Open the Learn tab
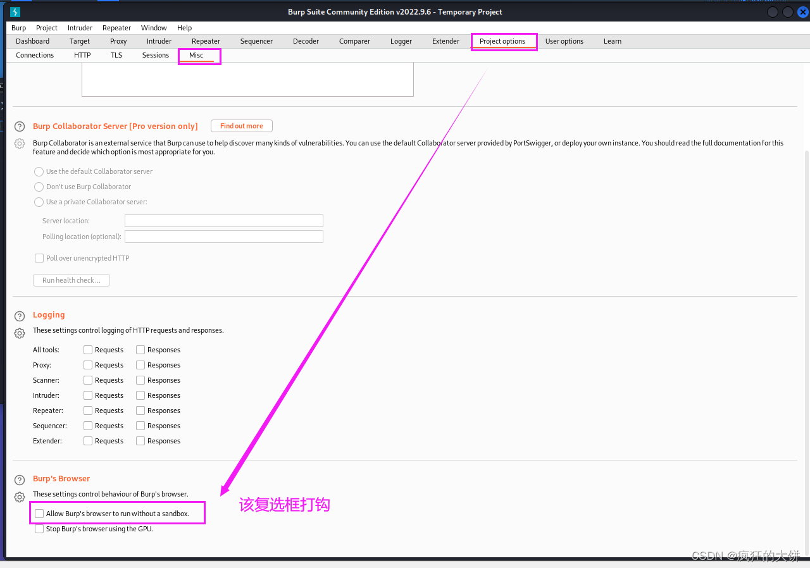Image resolution: width=810 pixels, height=568 pixels. [x=613, y=41]
